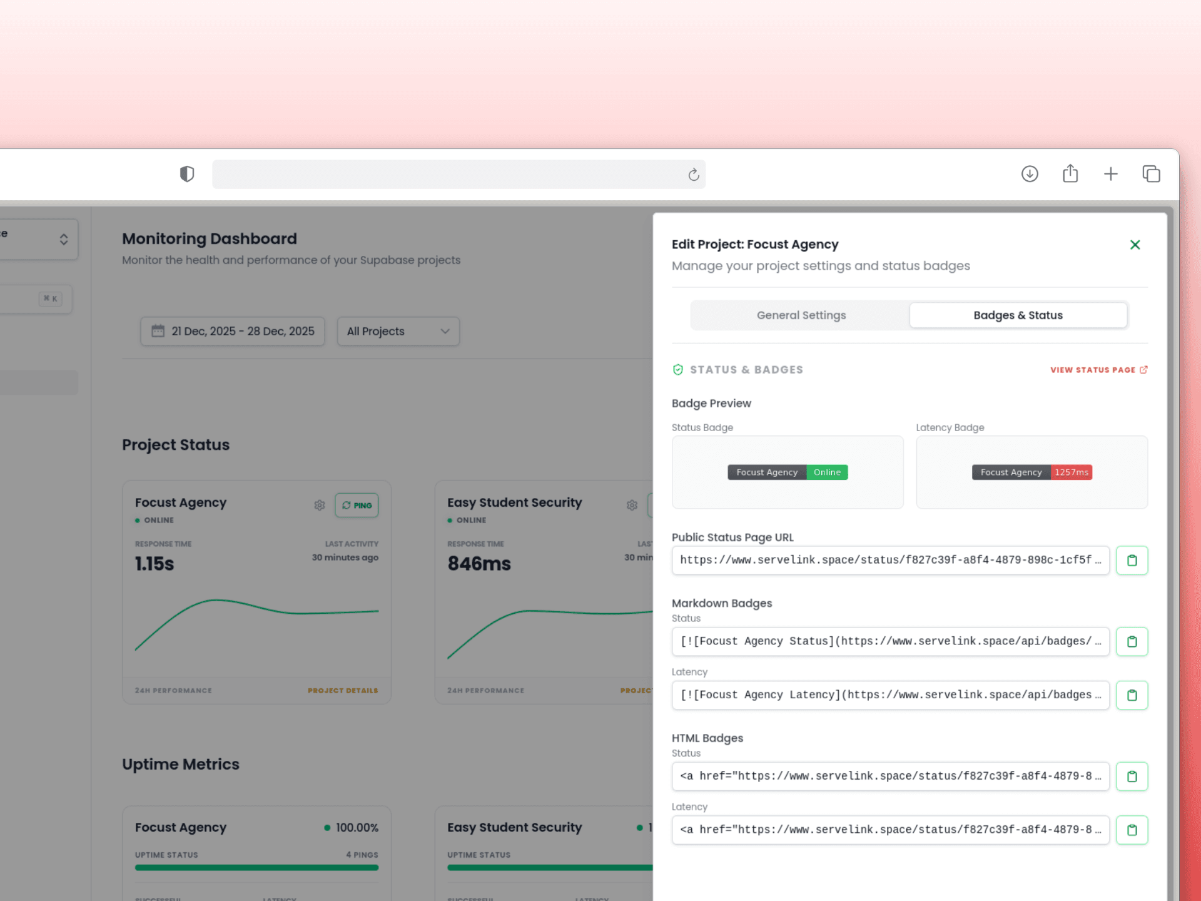This screenshot has width=1201, height=901.
Task: Select the Badges & Status tab
Action: [x=1018, y=315]
